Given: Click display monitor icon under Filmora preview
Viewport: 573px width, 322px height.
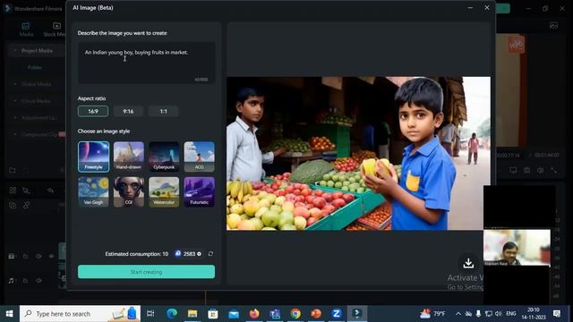Looking at the screenshot, I should [513, 170].
